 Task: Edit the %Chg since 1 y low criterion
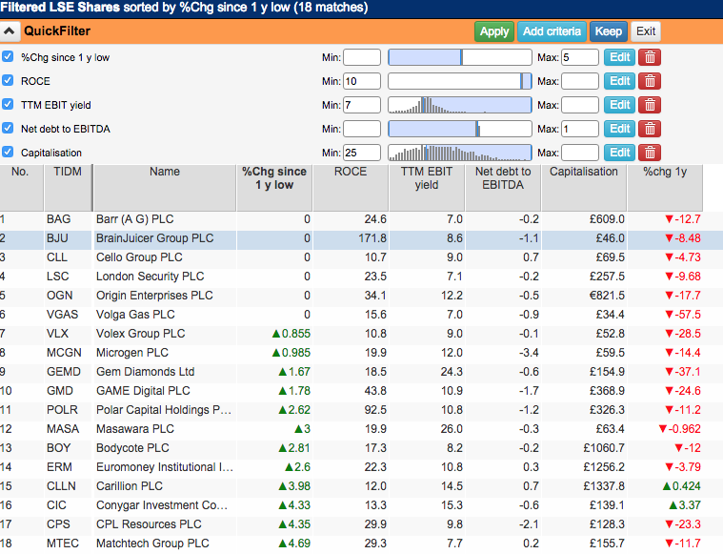tap(619, 57)
